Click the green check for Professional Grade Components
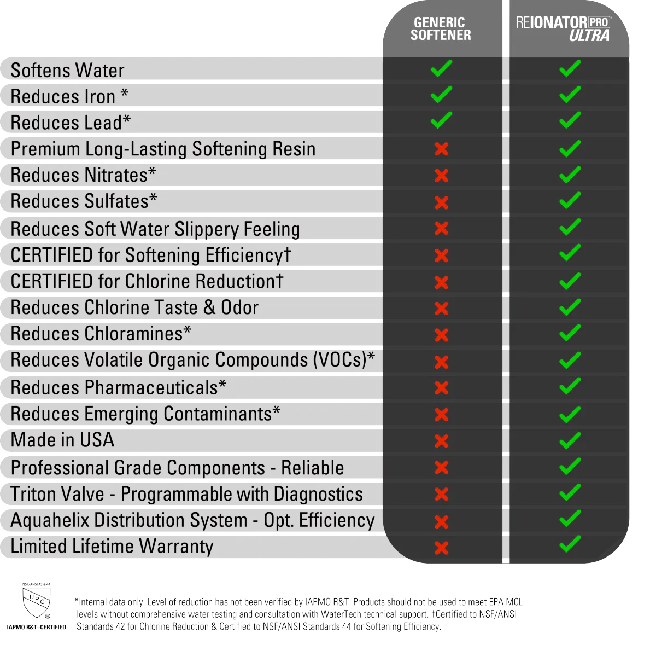Screen dimensions: 656x662 [x=570, y=466]
